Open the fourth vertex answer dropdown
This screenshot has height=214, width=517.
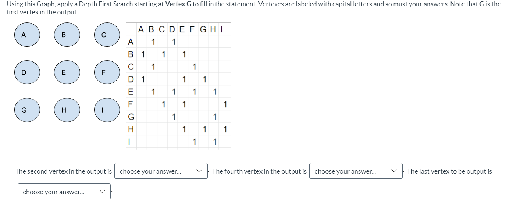(x=356, y=171)
